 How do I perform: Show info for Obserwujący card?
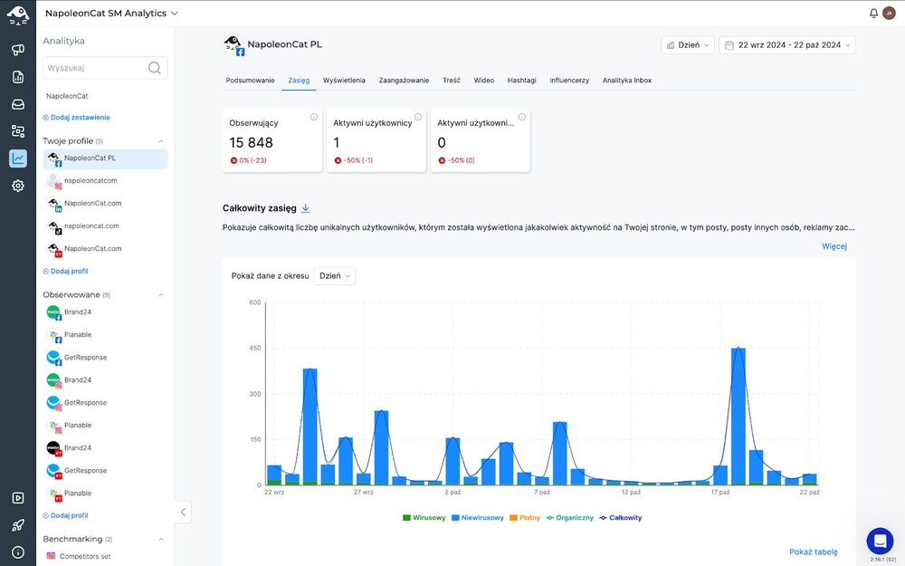314,117
